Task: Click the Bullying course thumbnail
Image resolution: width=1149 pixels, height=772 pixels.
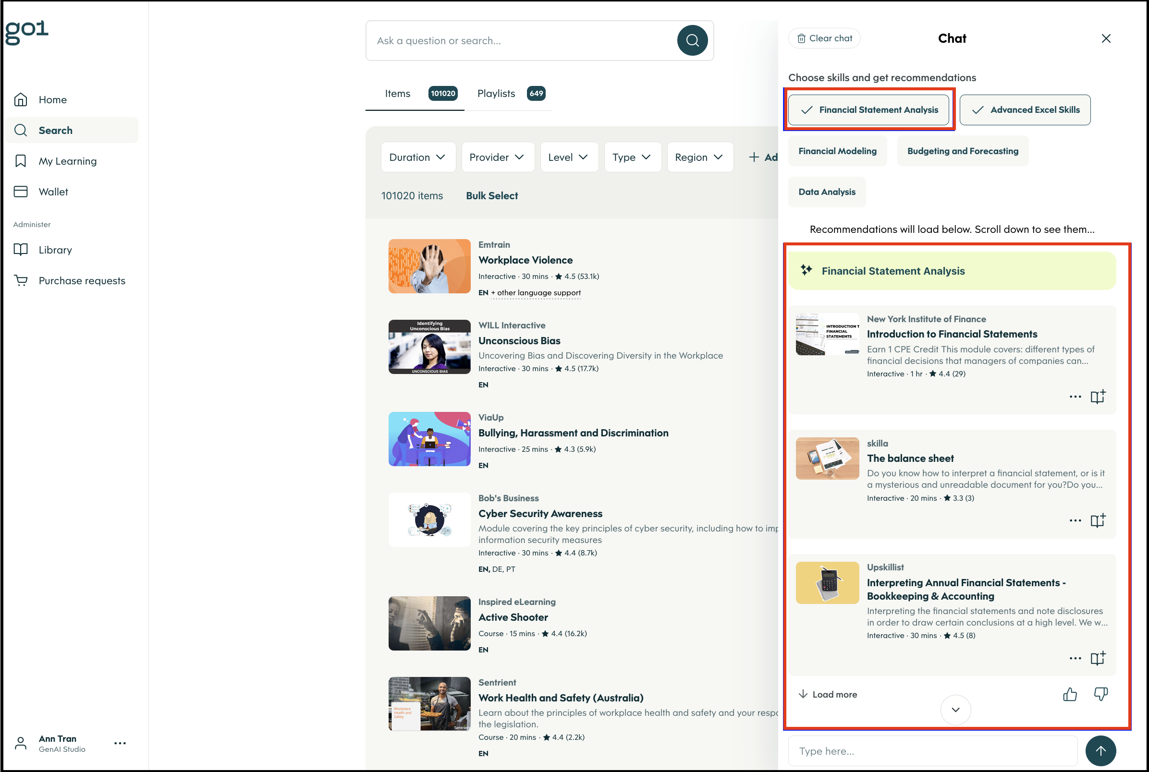Action: [x=429, y=439]
